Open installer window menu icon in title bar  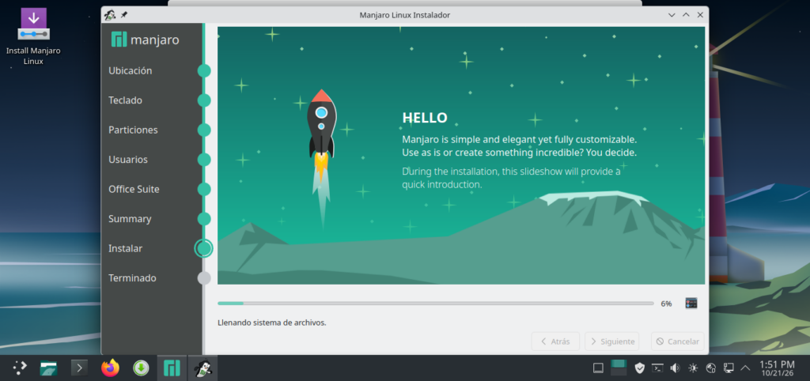[109, 15]
